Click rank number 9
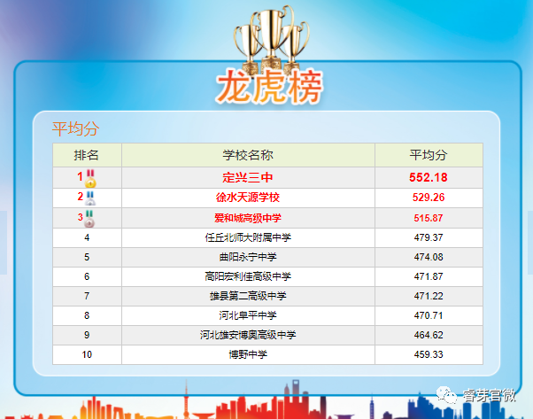 pyautogui.click(x=87, y=335)
